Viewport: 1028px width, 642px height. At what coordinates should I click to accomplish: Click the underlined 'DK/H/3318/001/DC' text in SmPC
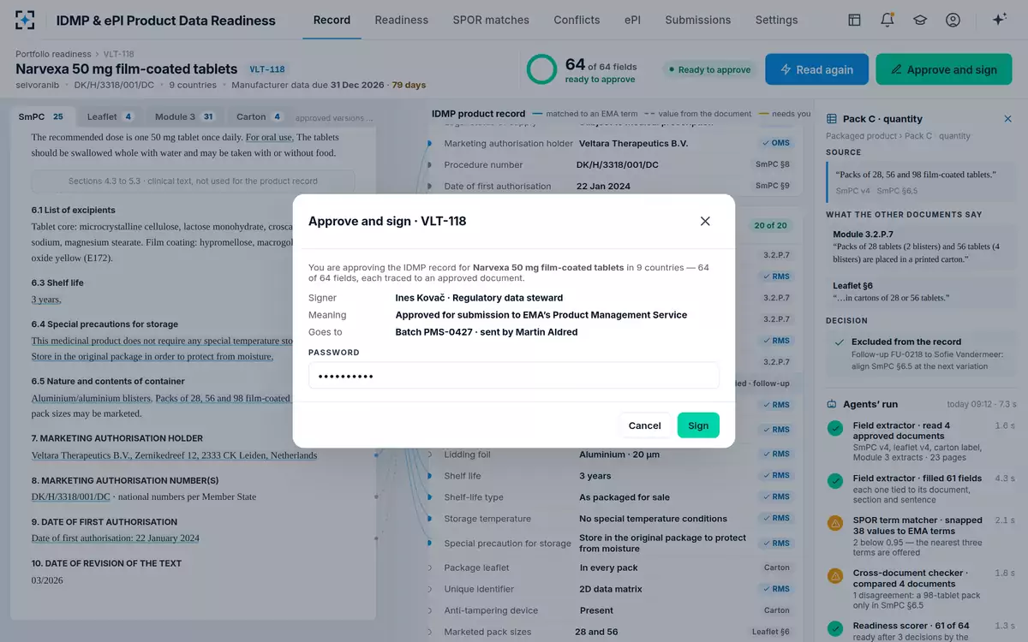71,496
